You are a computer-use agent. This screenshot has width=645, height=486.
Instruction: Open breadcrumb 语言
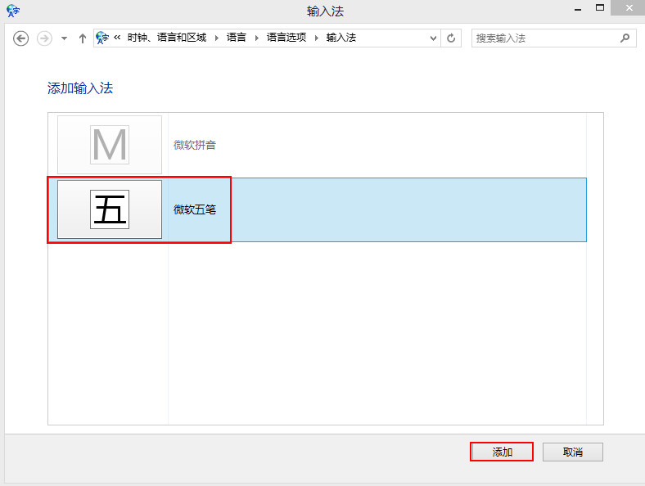[236, 38]
